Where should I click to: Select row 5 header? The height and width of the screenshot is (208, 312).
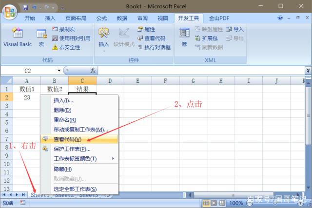6,122
